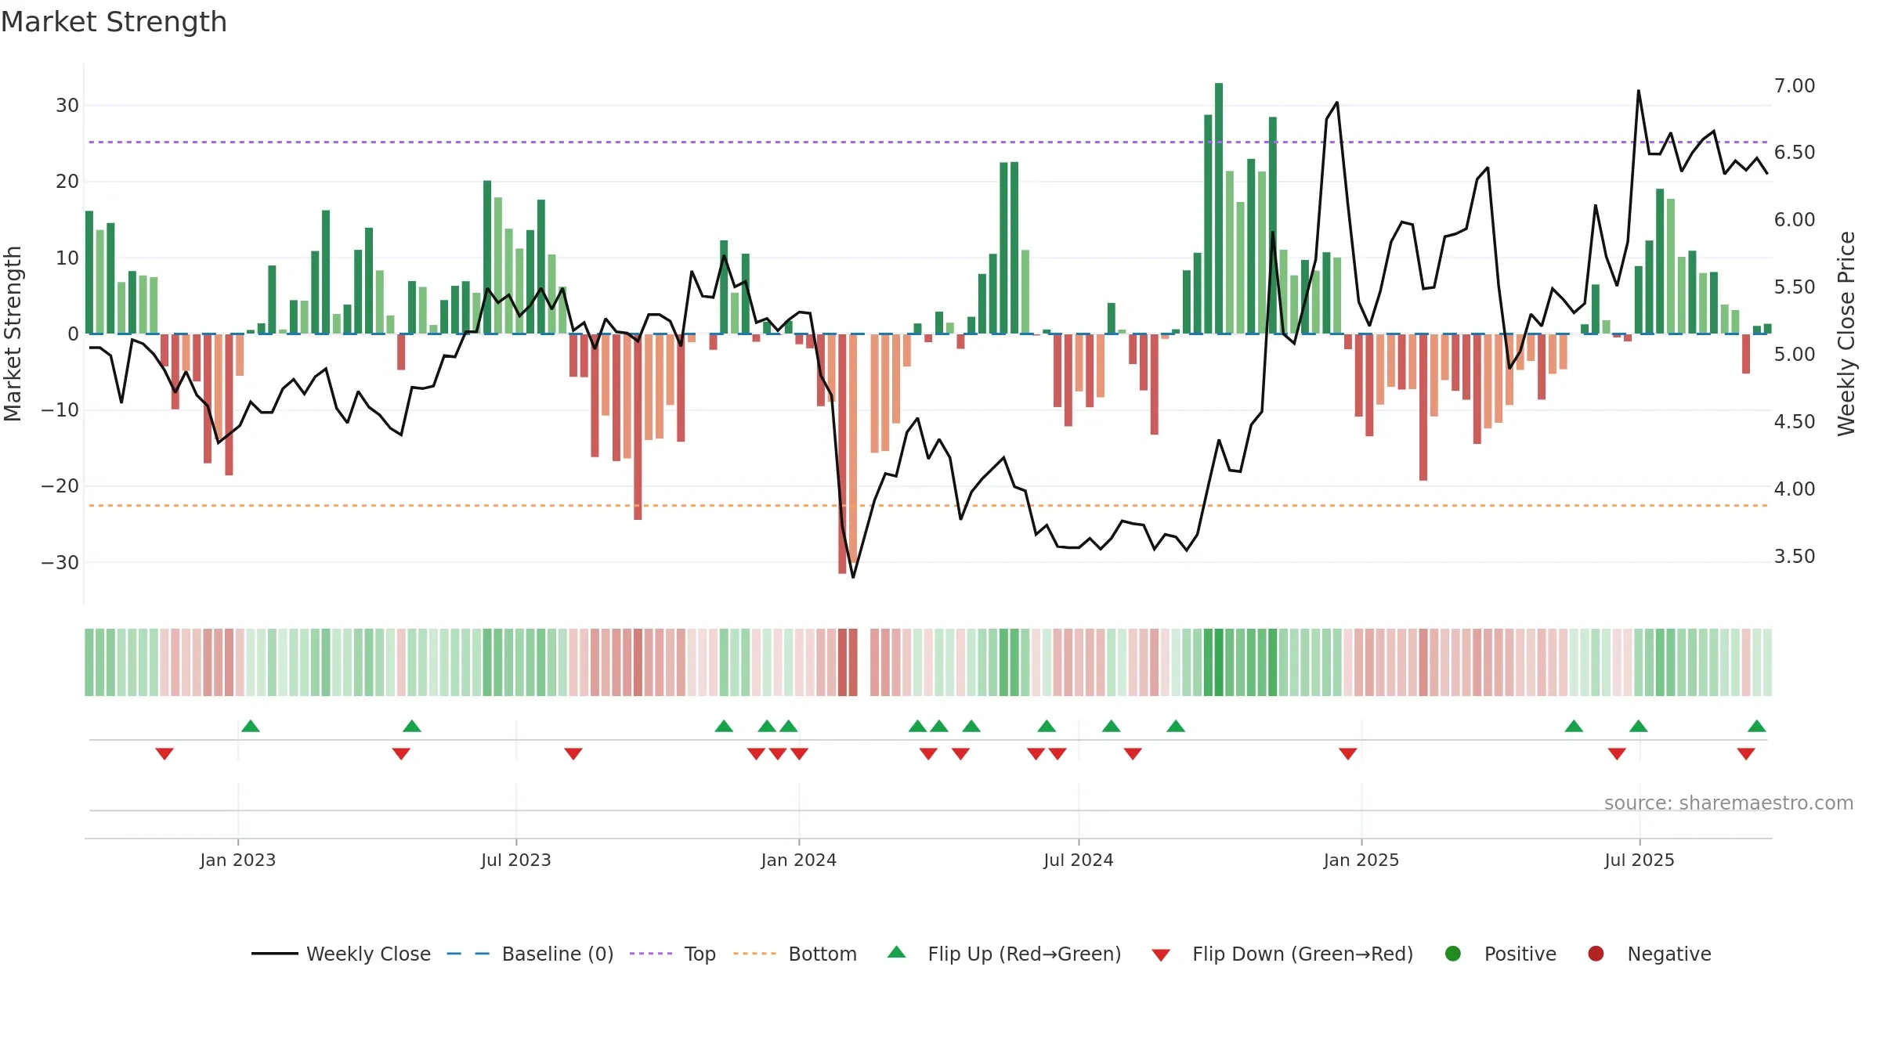Click the 30 tick on left axis

pos(67,106)
